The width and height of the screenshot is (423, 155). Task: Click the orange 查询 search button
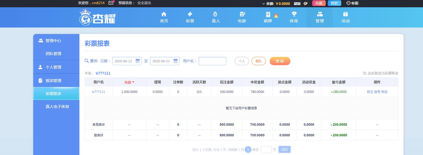coord(280,61)
